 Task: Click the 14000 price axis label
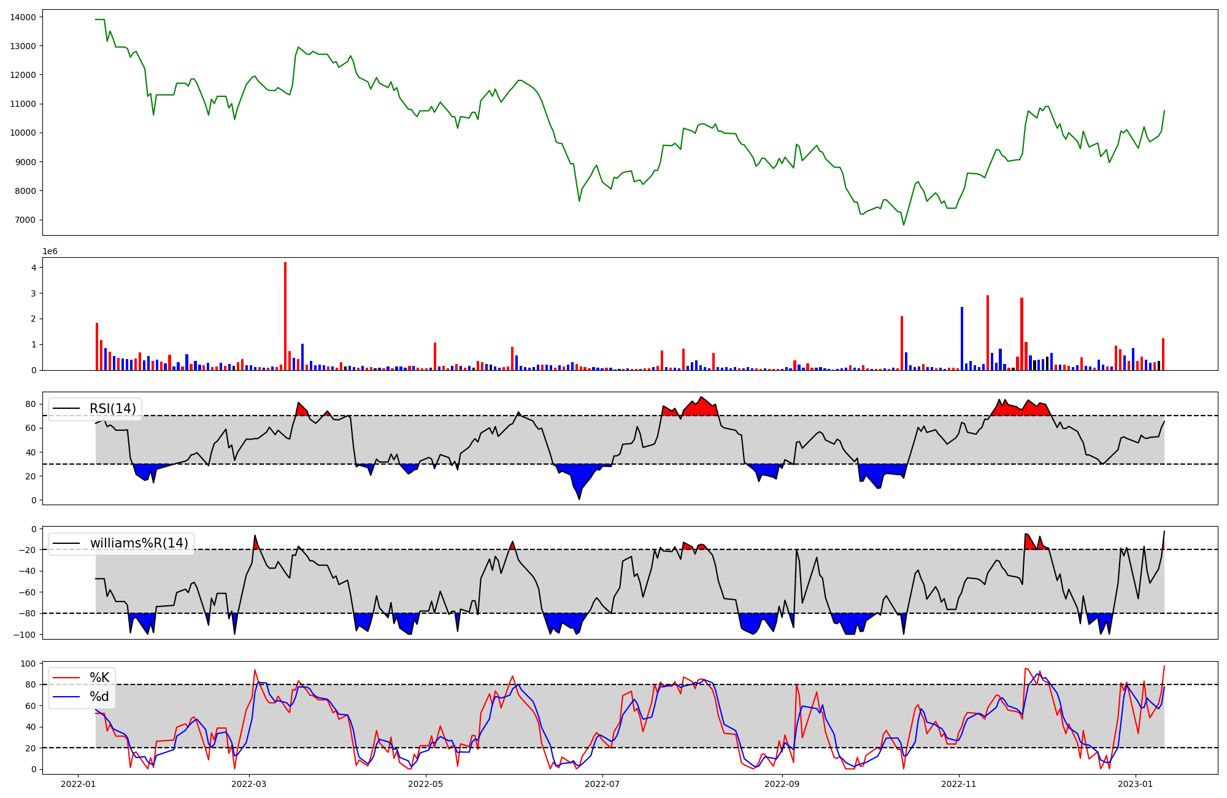(x=23, y=17)
